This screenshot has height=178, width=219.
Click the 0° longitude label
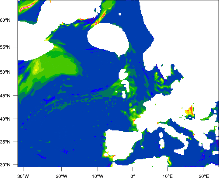coord(133,176)
